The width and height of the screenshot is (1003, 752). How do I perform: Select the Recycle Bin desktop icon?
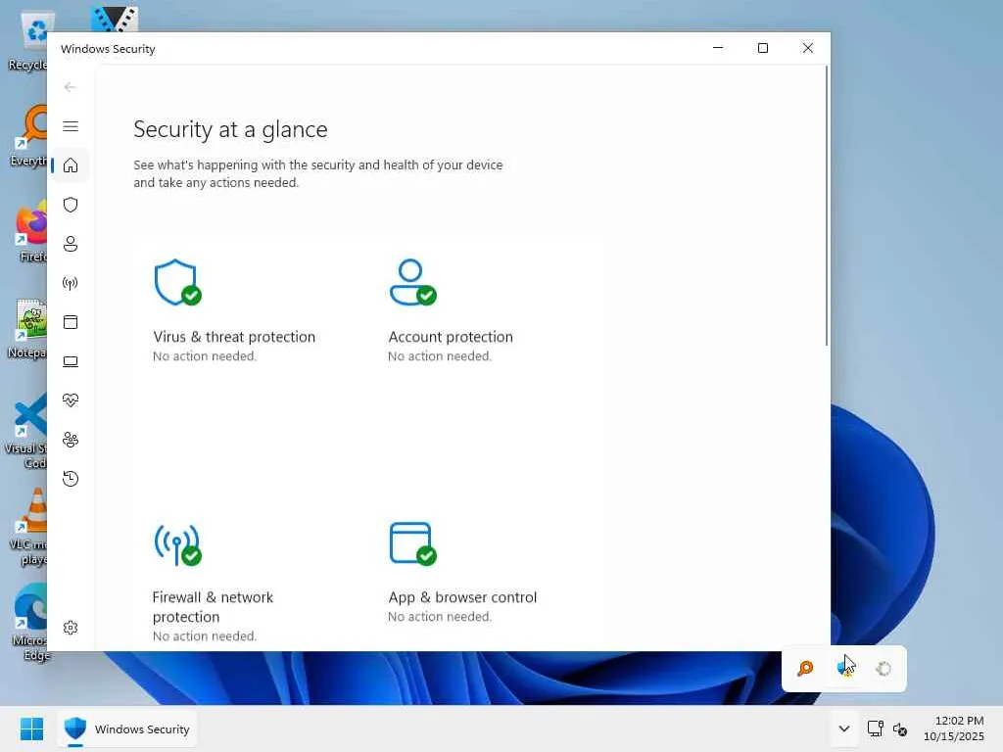click(28, 41)
